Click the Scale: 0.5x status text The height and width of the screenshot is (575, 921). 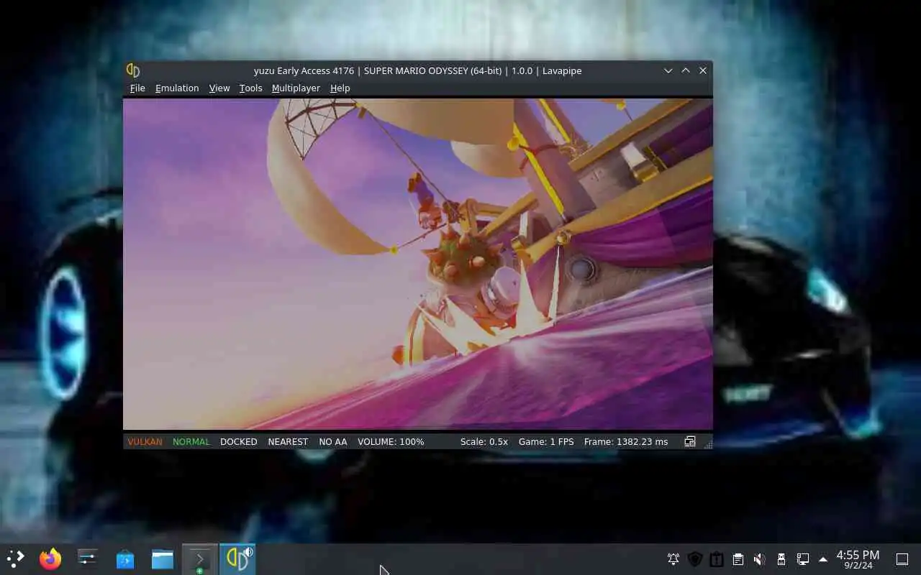pyautogui.click(x=484, y=441)
